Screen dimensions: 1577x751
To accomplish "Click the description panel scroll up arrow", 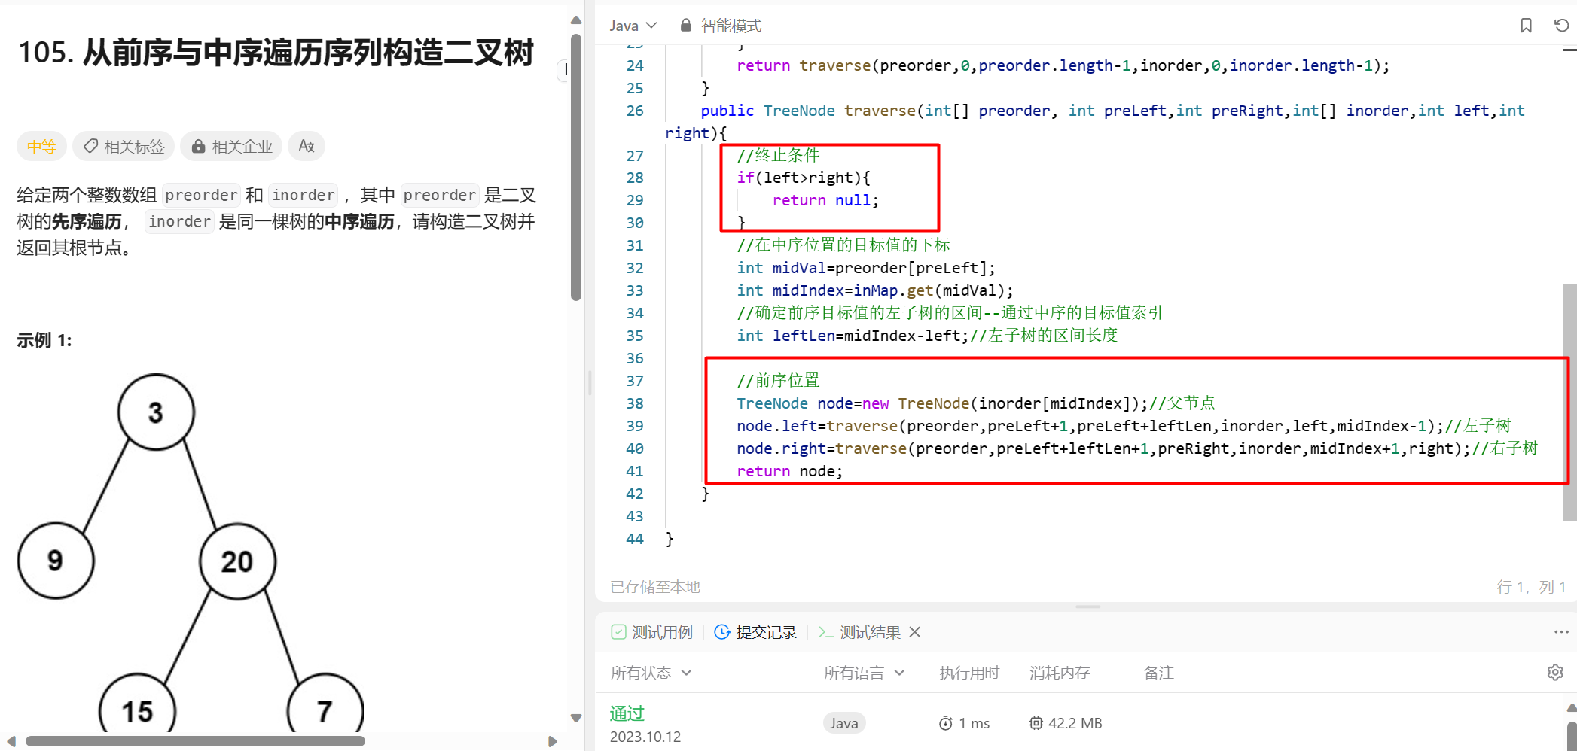I will [x=576, y=20].
